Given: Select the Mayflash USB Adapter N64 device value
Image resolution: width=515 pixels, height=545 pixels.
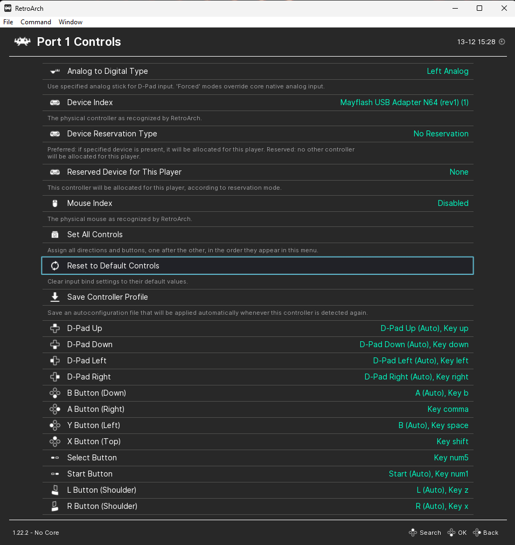Looking at the screenshot, I should point(404,102).
